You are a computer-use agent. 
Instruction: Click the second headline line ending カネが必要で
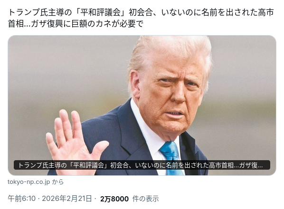76,24
